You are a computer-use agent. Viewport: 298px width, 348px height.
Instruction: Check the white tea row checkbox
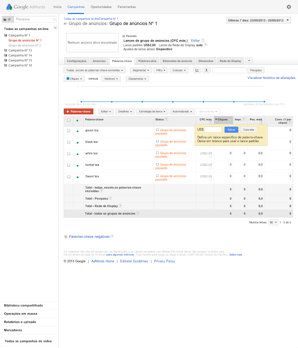point(69,154)
